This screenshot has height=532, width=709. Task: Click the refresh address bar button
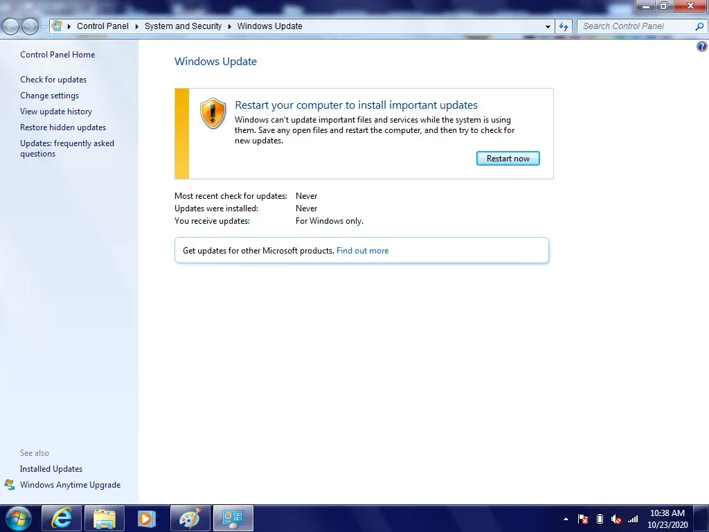564,26
